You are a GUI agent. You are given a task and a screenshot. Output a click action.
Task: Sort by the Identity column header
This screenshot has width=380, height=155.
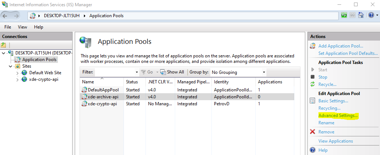221,82
